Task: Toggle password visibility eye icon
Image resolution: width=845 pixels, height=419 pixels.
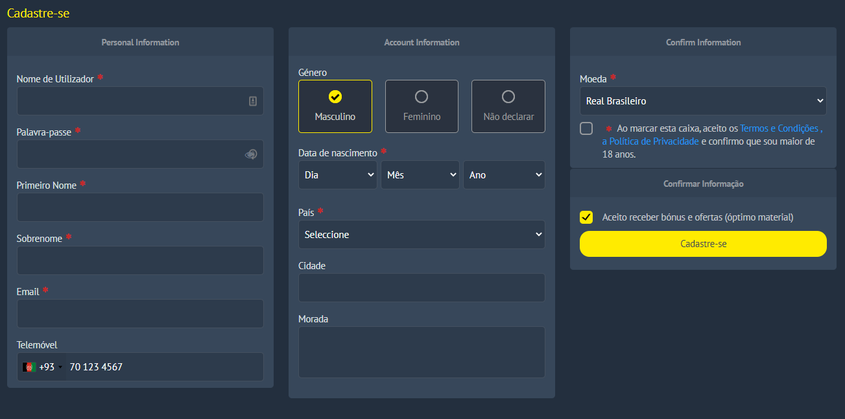Action: (251, 154)
